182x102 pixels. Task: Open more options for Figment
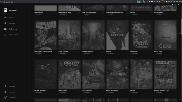pos(151,91)
